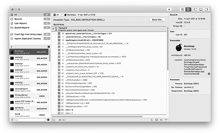Click the home icon beside User Reports
The image size is (220, 134).
point(12,23)
